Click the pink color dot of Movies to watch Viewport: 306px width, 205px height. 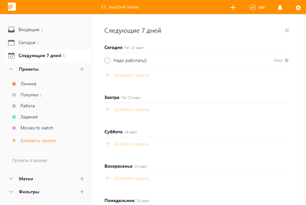[14, 128]
